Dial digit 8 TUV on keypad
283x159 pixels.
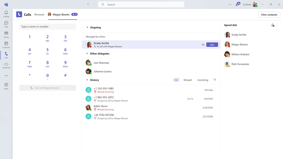tap(48, 64)
